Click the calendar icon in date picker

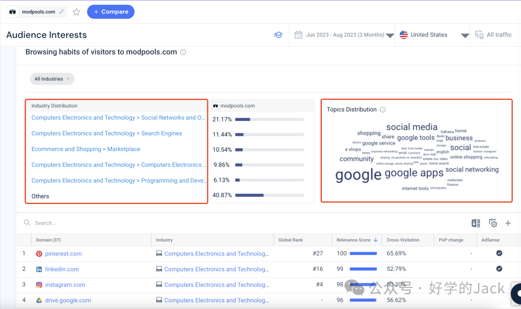coord(299,35)
